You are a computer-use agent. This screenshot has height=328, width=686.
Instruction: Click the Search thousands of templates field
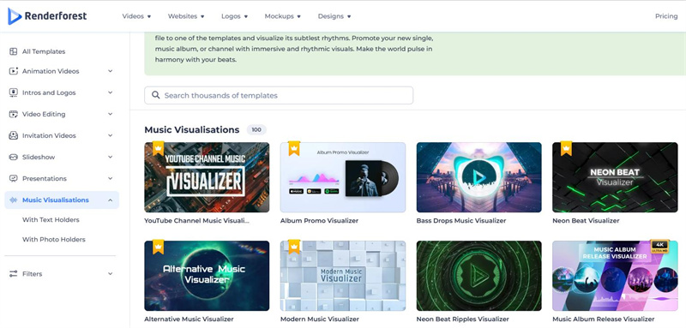[x=279, y=95]
